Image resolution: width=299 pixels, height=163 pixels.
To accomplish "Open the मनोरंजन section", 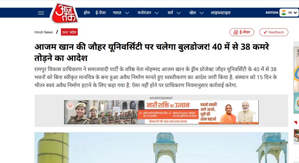I will pyautogui.click(x=144, y=13).
